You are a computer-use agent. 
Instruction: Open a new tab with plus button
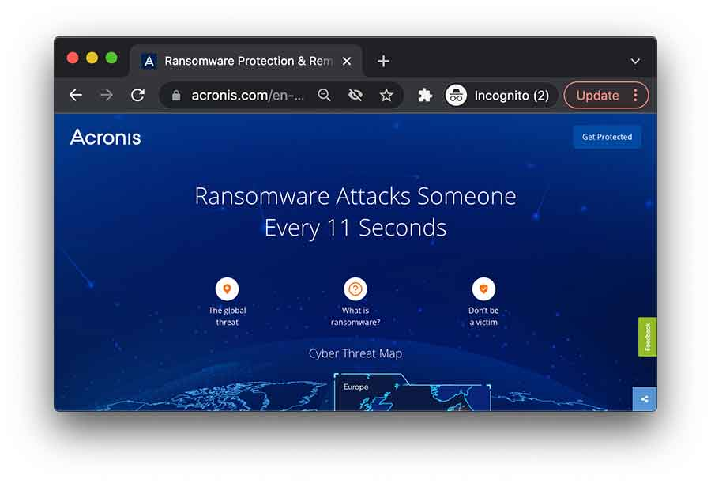pos(383,61)
